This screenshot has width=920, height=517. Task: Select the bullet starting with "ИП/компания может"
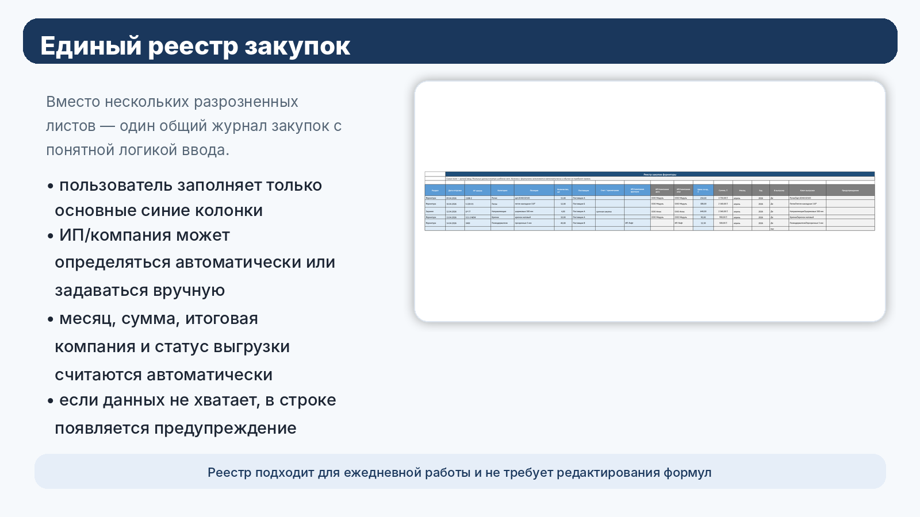(191, 263)
